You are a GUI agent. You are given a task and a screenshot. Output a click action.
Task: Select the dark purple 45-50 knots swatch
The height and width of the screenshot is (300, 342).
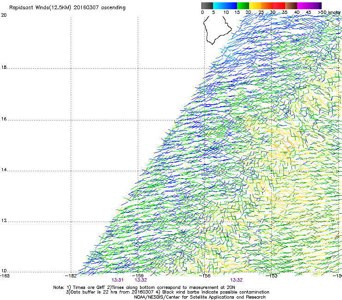(315, 6)
